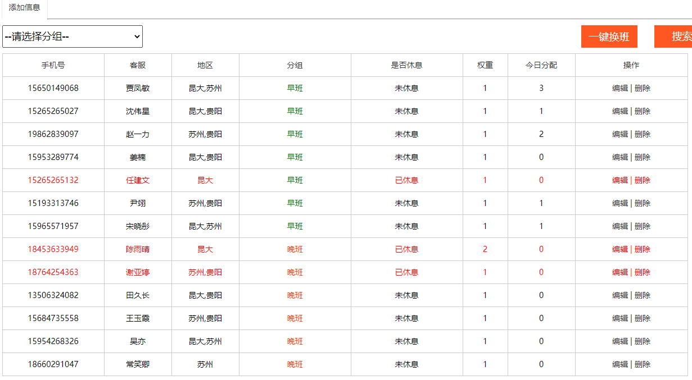Click the 一键换班 button

(x=609, y=36)
